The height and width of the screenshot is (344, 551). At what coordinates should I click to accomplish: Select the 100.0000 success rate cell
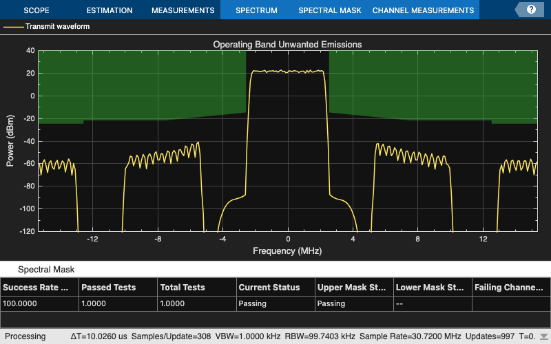point(39,303)
